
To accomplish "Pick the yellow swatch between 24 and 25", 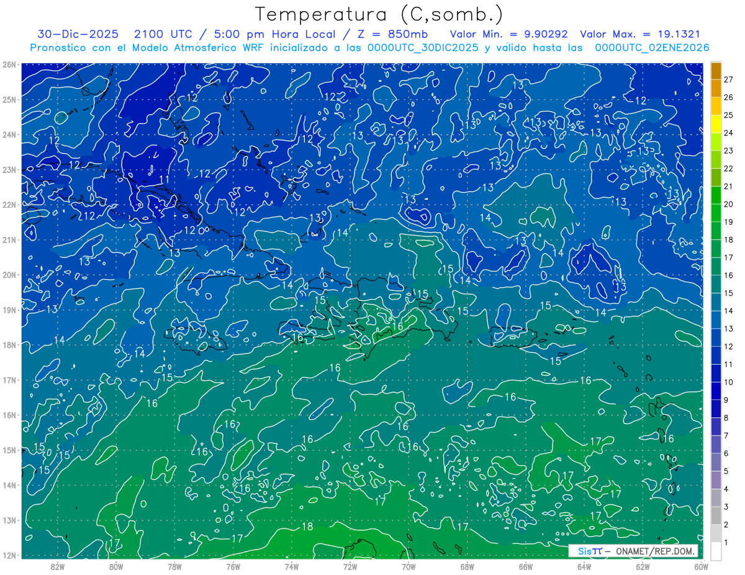I will tap(716, 124).
